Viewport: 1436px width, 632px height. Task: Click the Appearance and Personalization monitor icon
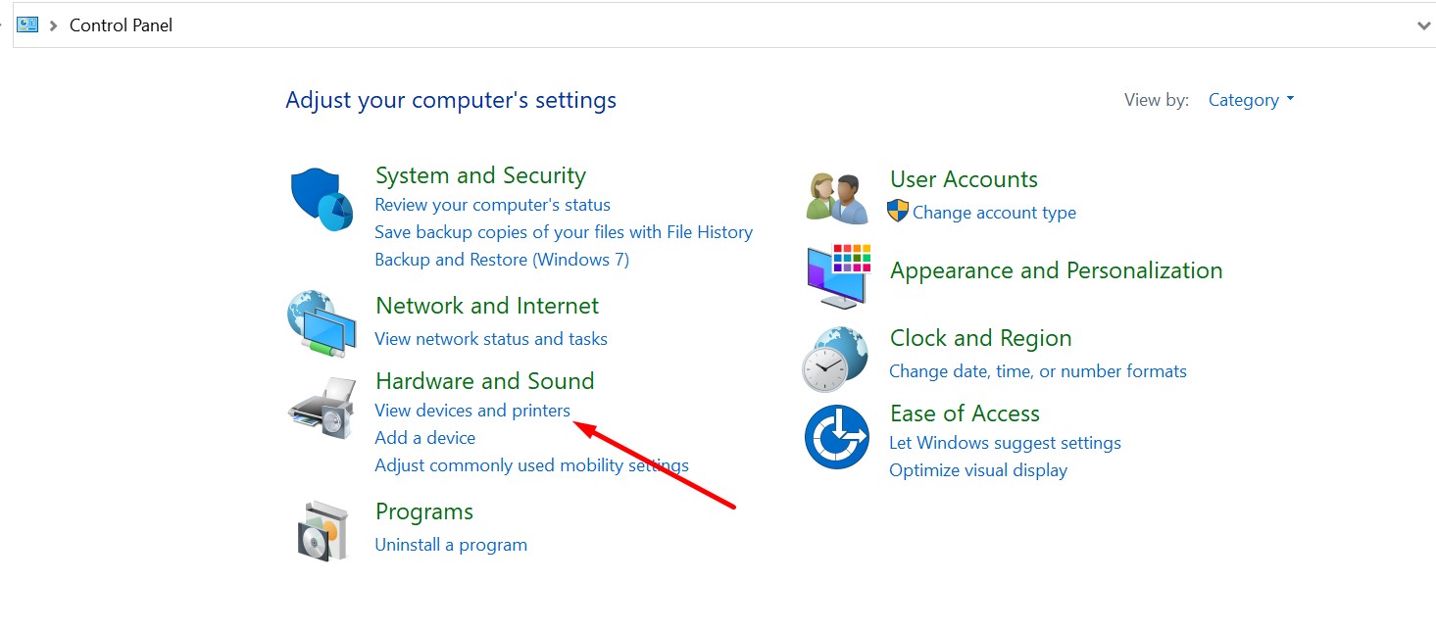837,276
